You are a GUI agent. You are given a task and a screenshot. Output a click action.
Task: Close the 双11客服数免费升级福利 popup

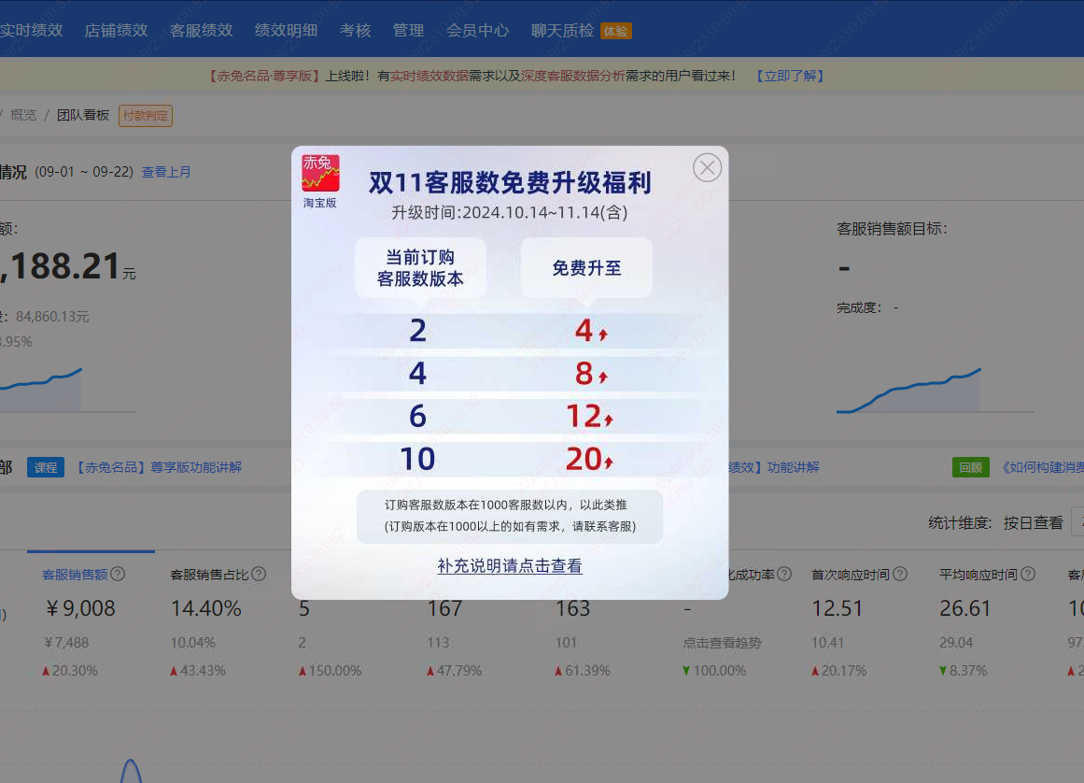tap(707, 168)
